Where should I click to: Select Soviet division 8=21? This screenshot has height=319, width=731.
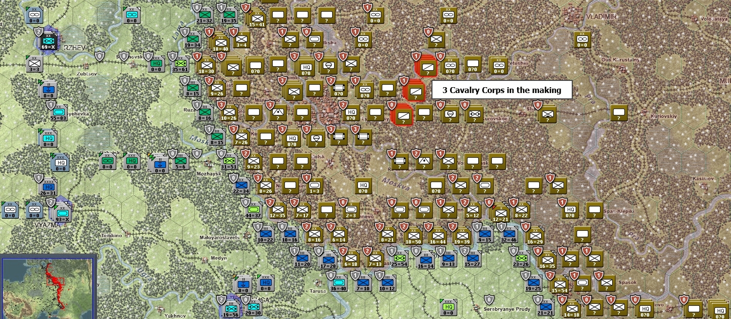[387, 234]
